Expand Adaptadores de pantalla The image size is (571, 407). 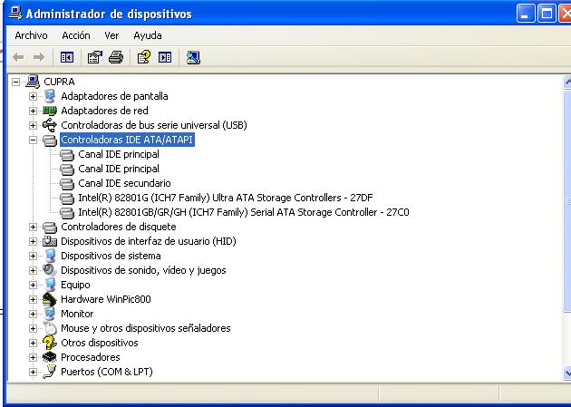[x=33, y=96]
